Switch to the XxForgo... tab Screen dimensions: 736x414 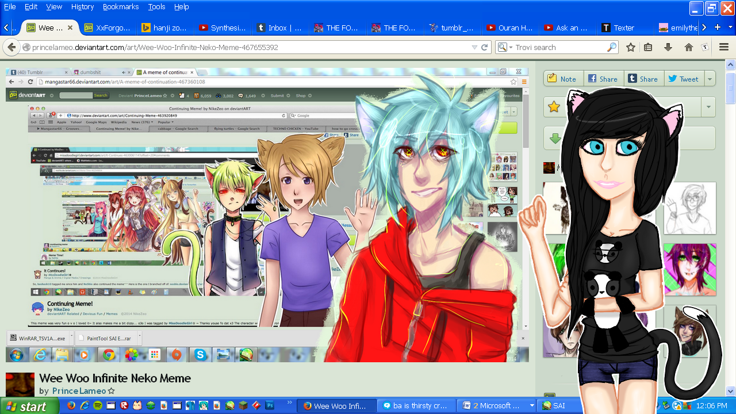tap(108, 28)
